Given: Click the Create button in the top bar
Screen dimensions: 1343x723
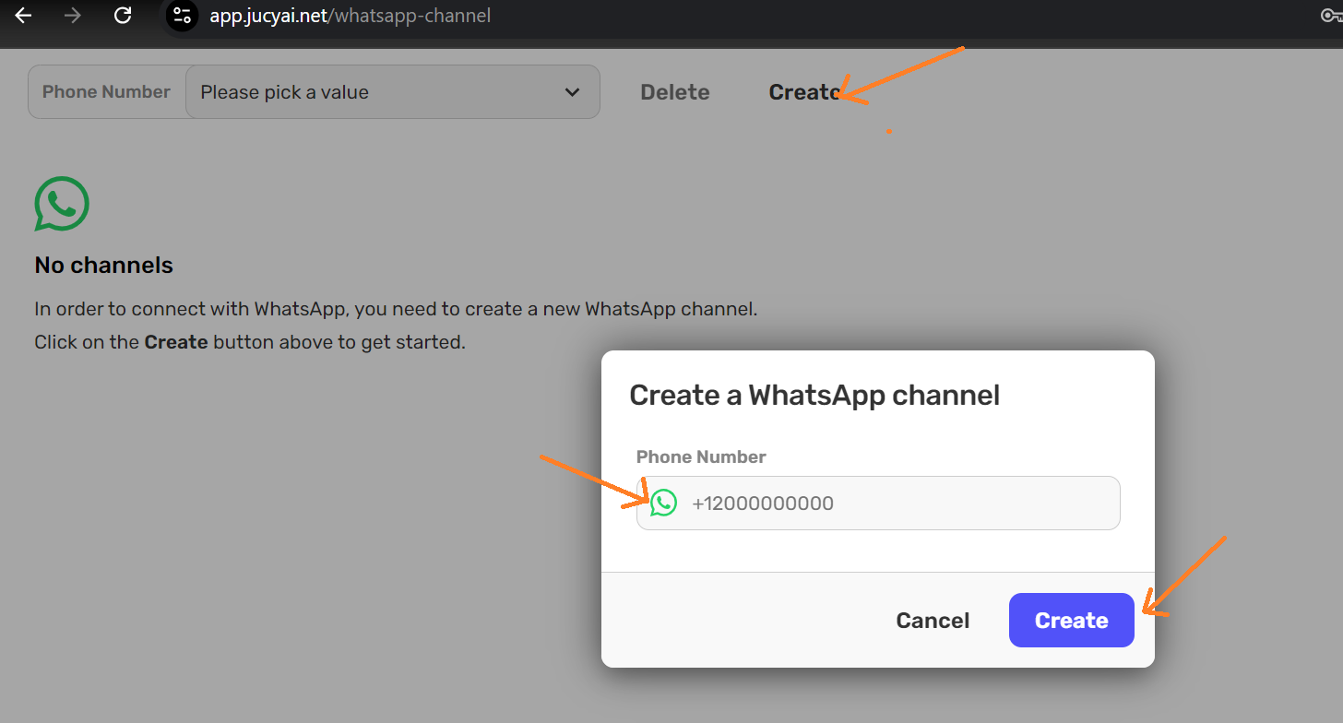Looking at the screenshot, I should click(804, 92).
